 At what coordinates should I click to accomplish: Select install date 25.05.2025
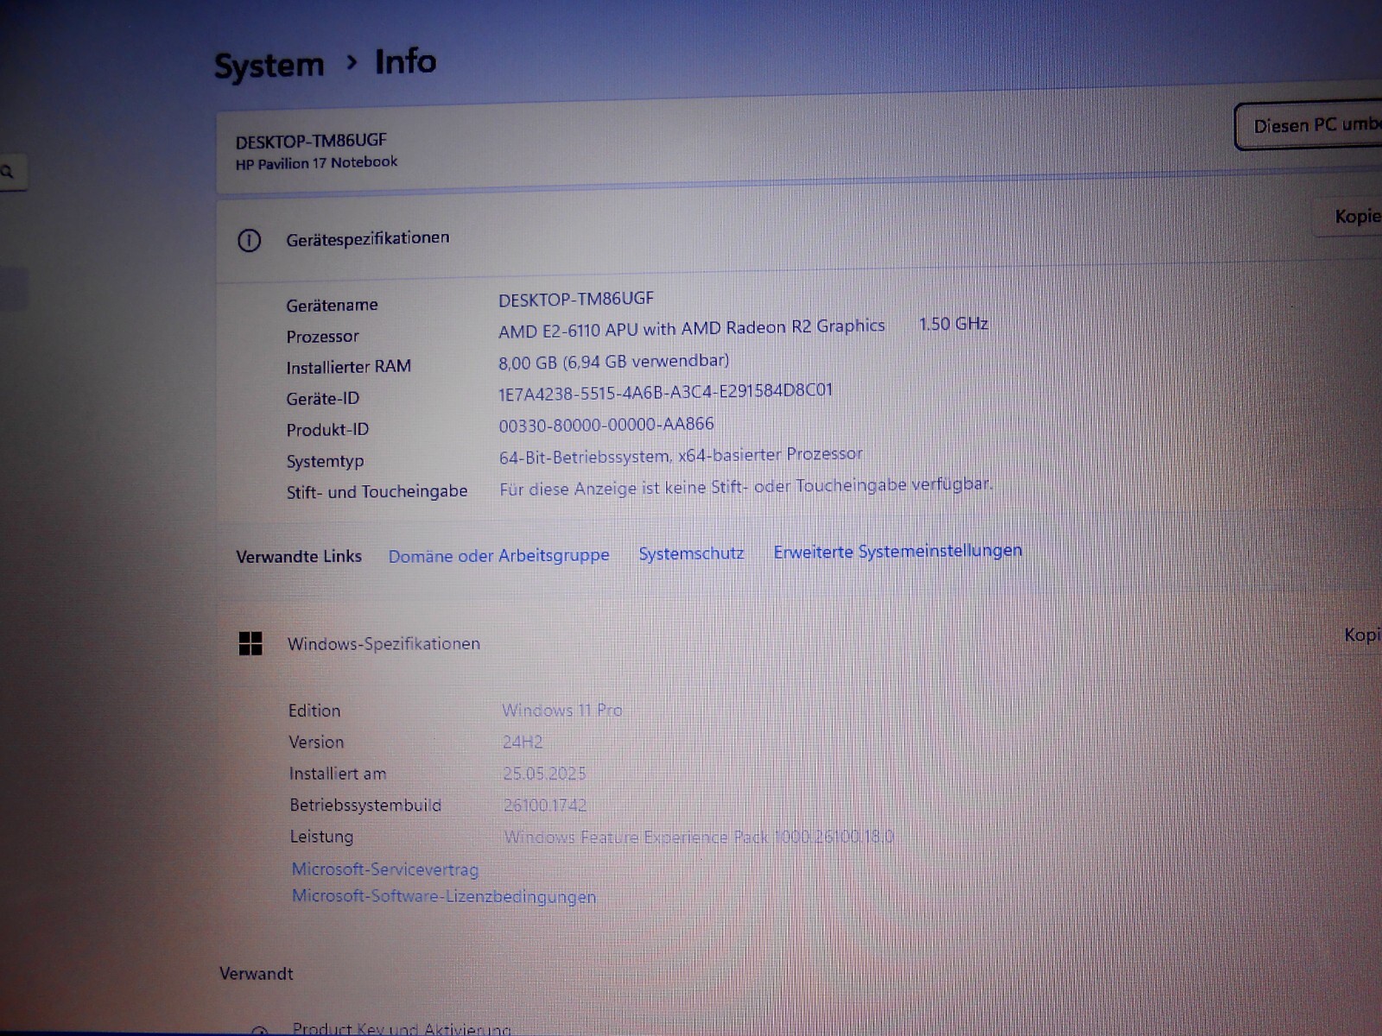tap(544, 773)
